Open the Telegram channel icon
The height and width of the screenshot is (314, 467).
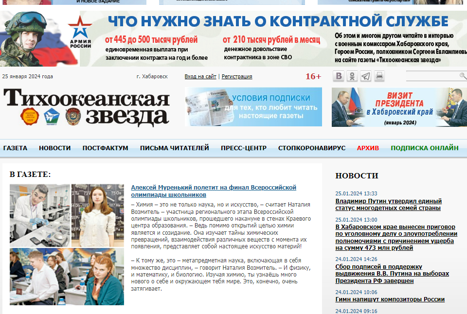pyautogui.click(x=366, y=76)
